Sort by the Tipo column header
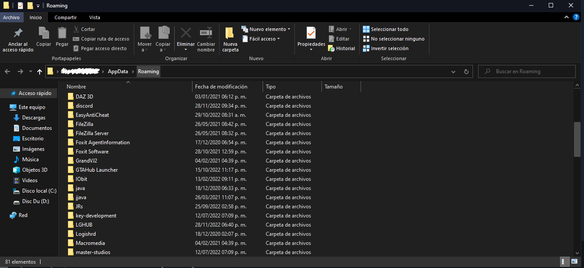Image resolution: width=584 pixels, height=268 pixels. pyautogui.click(x=270, y=87)
